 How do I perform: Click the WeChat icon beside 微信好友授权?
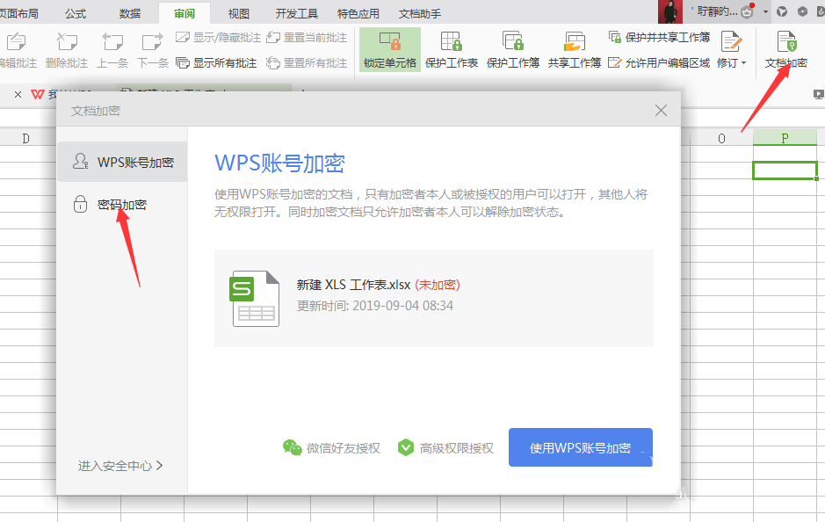pos(292,448)
